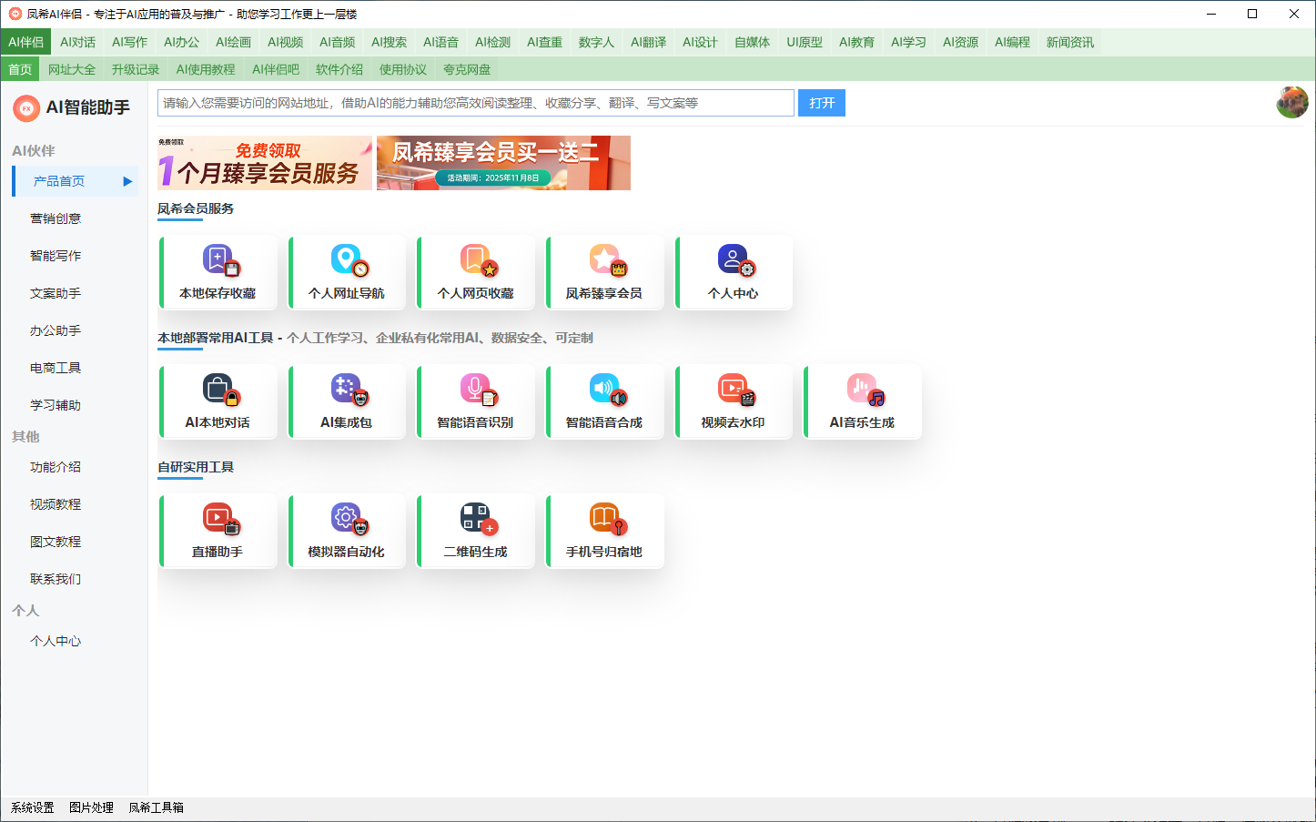Image resolution: width=1316 pixels, height=822 pixels.
Task: Open the user avatar in top right
Action: click(x=1291, y=103)
